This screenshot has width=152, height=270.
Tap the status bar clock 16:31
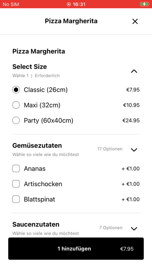(79, 4)
